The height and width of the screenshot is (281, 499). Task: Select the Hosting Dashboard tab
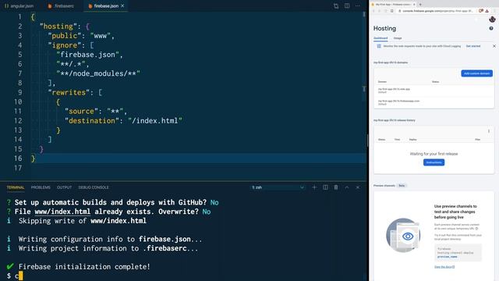coord(380,38)
